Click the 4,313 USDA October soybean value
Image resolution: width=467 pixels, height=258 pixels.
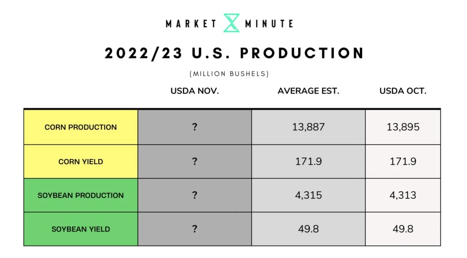[403, 195]
